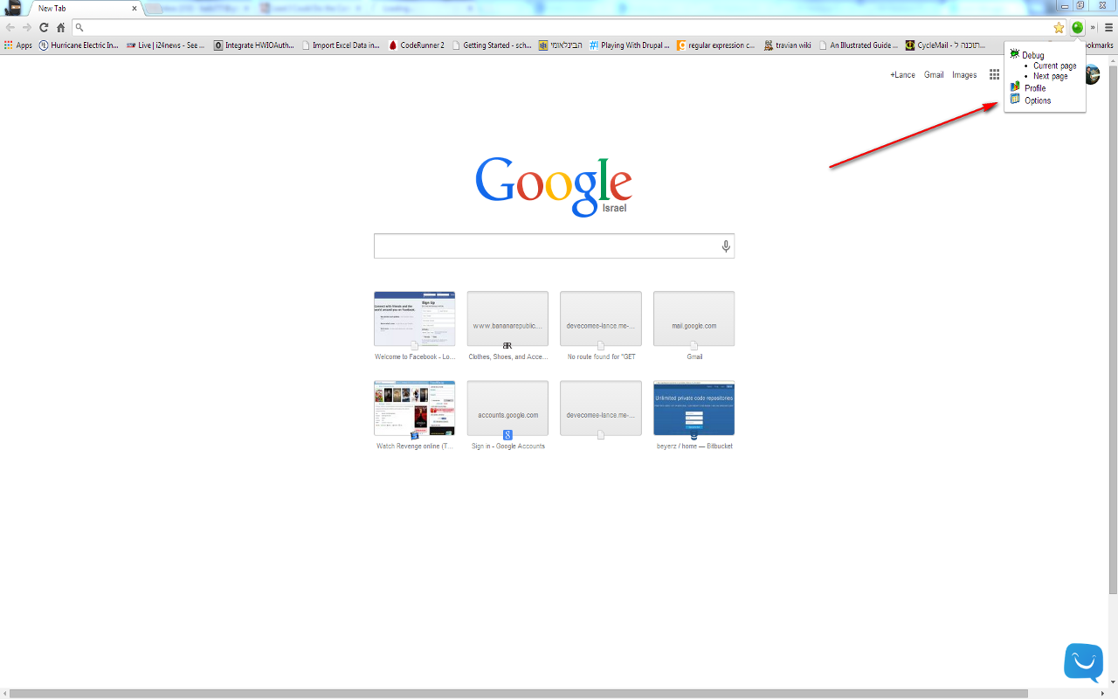The height and width of the screenshot is (699, 1118).
Task: Bookmark this page with the star icon
Action: (1059, 28)
